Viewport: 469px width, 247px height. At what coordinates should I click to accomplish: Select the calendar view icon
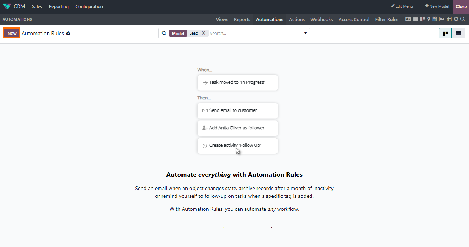pyautogui.click(x=435, y=19)
